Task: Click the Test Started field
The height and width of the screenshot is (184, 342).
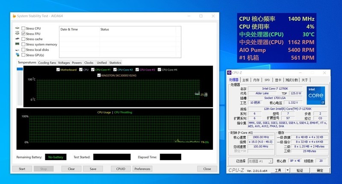Action: 112,157
